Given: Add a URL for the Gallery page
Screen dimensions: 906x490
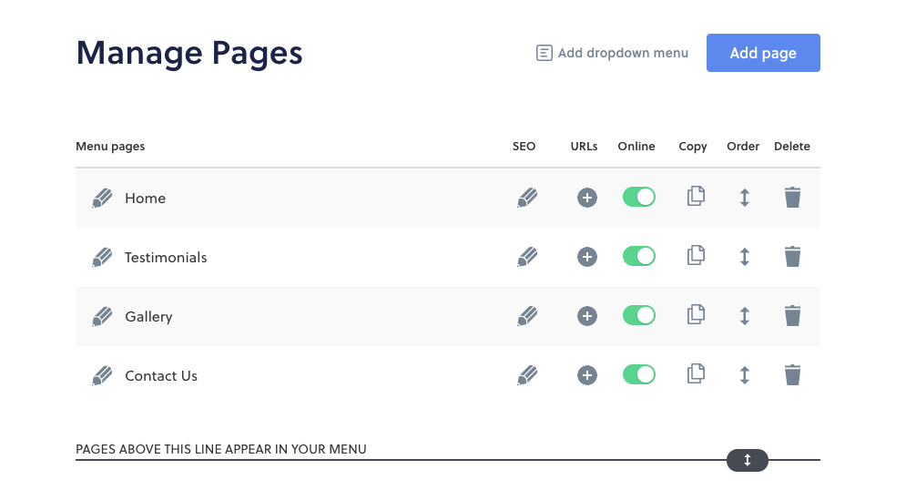Looking at the screenshot, I should click(587, 316).
